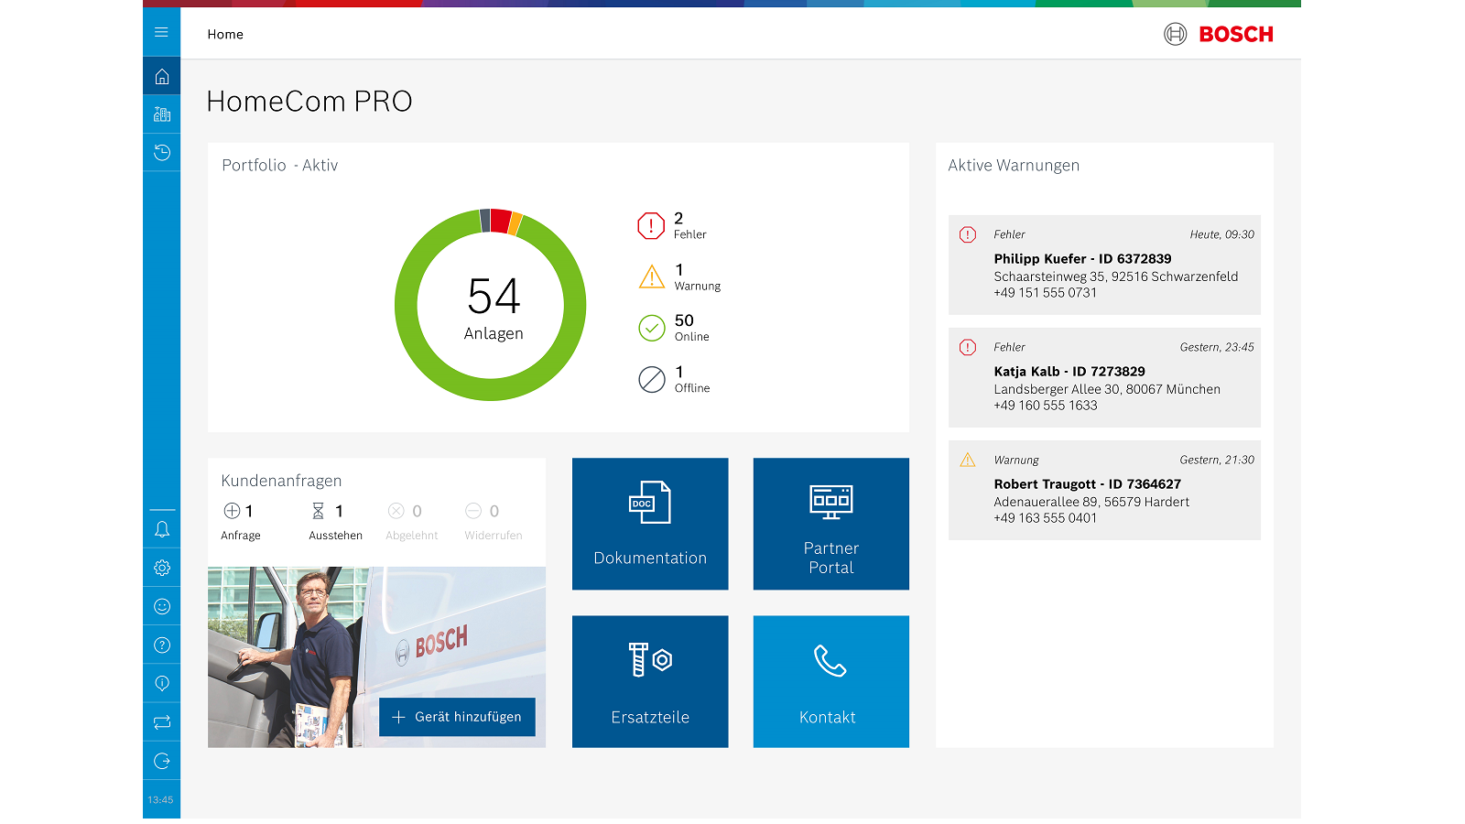The width and height of the screenshot is (1465, 824).
Task: Click the green segment of the donut chart
Action: [x=491, y=389]
